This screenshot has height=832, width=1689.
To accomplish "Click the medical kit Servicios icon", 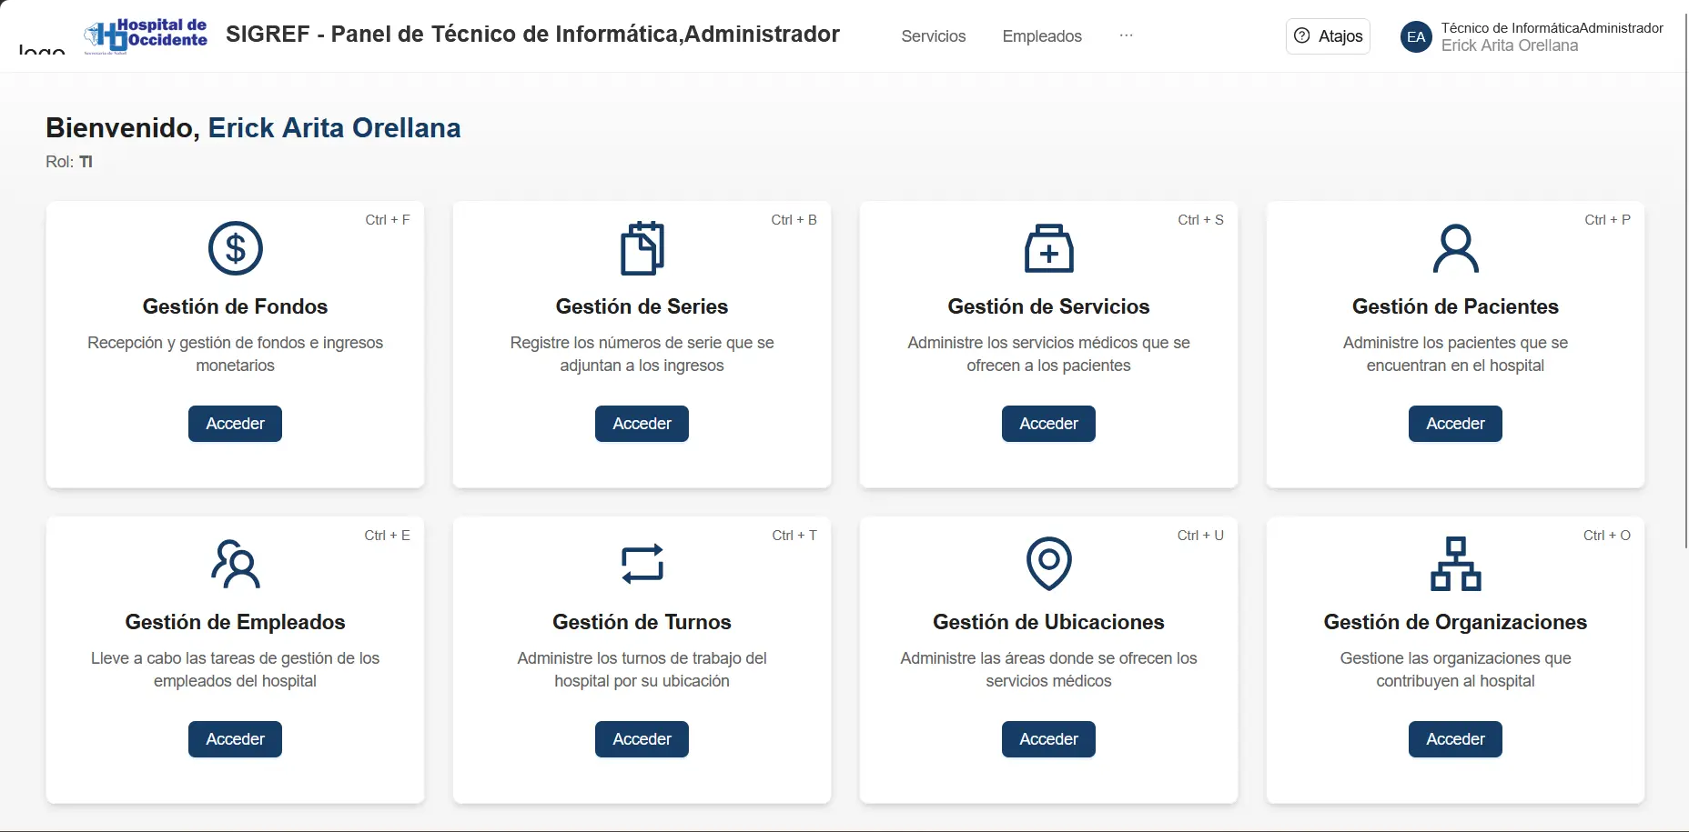I will tap(1048, 248).
